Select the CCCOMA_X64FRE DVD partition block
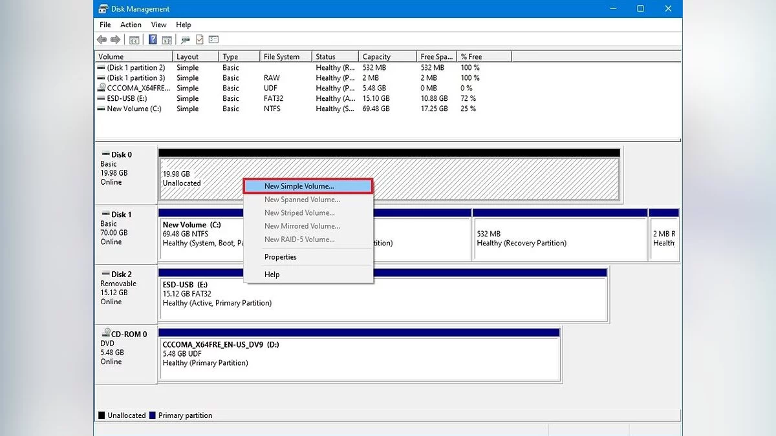Viewport: 776px width, 436px height. pyautogui.click(x=359, y=354)
